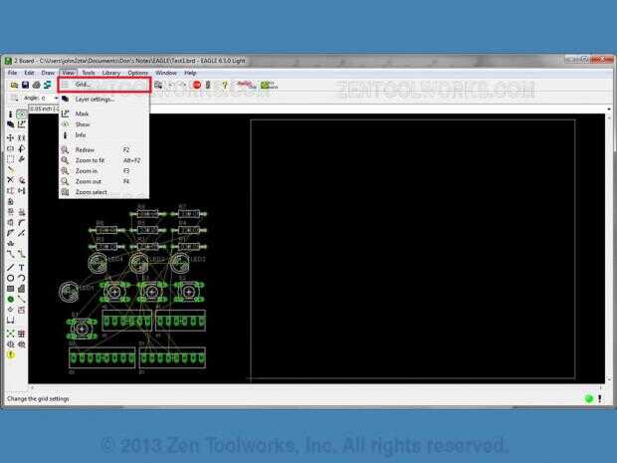Choose Zoom select from View menu
The width and height of the screenshot is (617, 463).
coord(104,192)
